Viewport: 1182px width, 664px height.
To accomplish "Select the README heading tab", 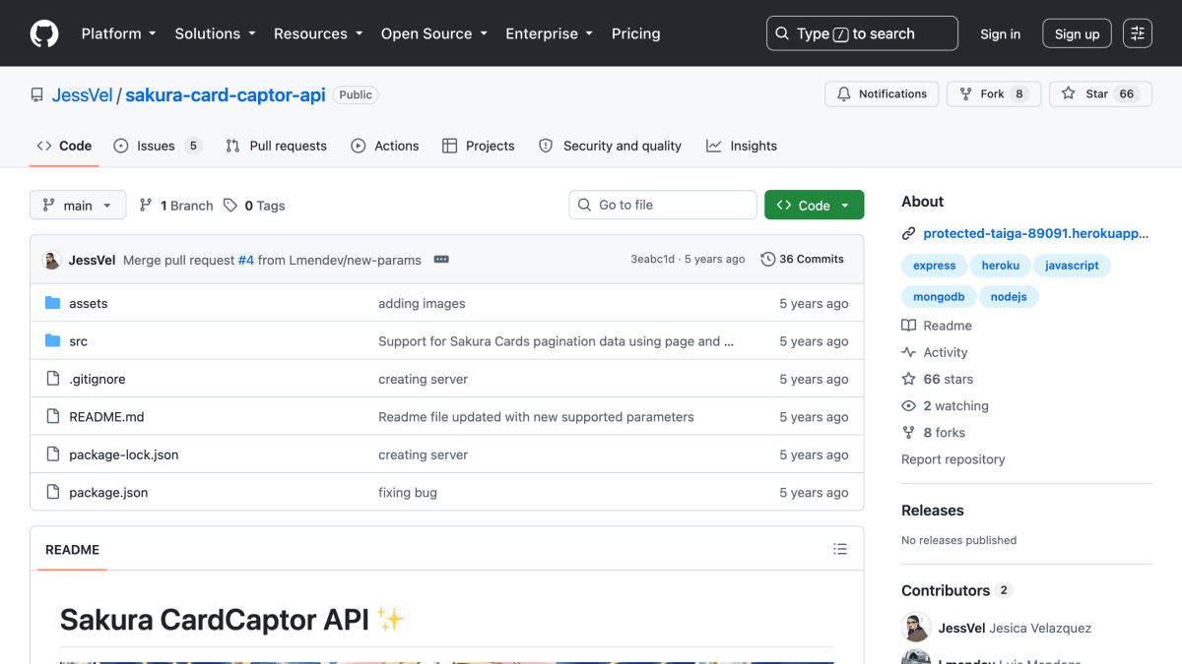I will [72, 550].
